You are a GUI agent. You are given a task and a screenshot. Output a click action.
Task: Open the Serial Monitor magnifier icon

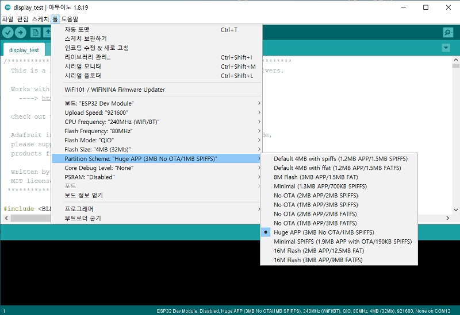click(448, 33)
